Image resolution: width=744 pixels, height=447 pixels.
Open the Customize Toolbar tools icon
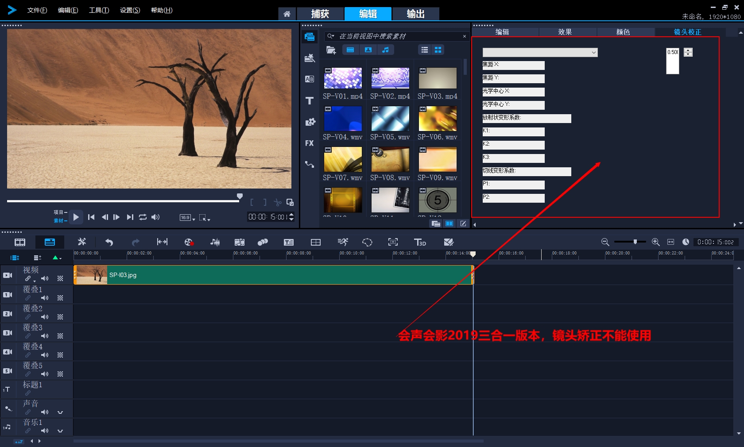pyautogui.click(x=82, y=242)
